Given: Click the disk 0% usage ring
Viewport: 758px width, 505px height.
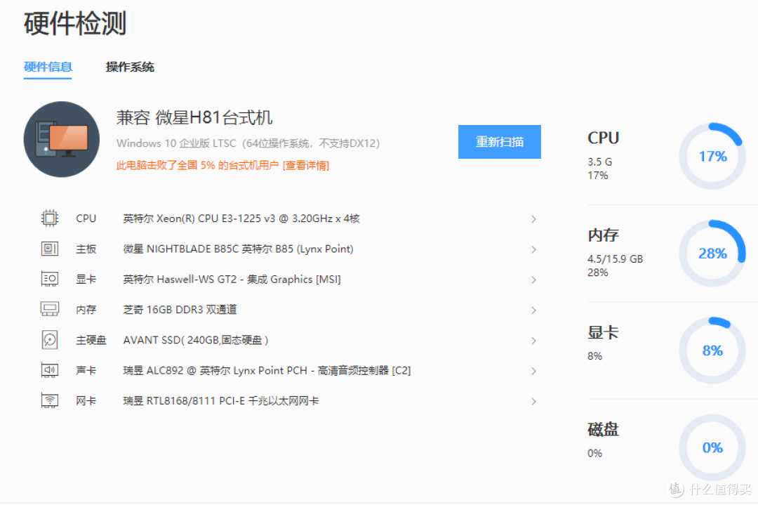Looking at the screenshot, I should pyautogui.click(x=712, y=447).
